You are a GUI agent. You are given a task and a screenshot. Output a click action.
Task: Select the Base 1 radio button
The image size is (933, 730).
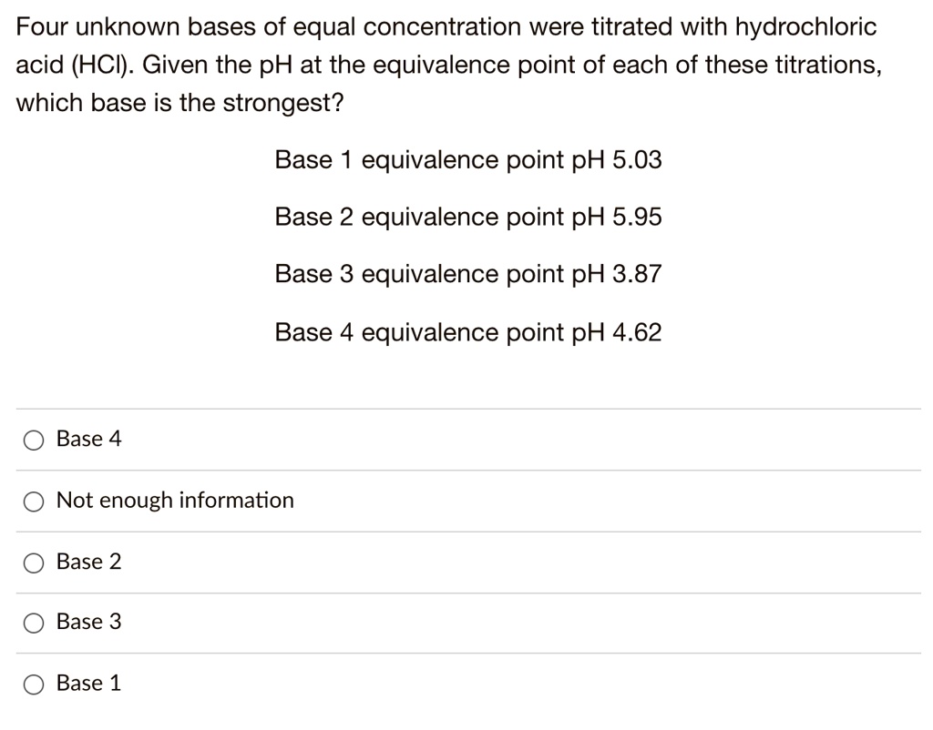[x=34, y=683]
